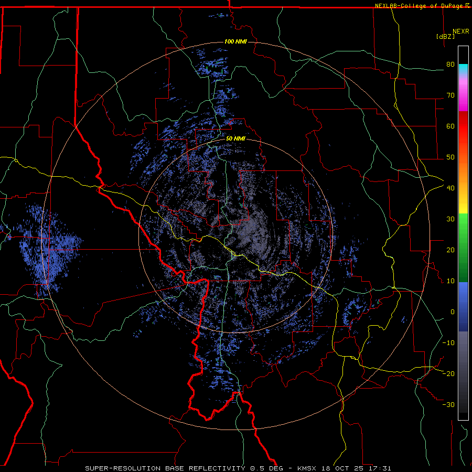Click the -10 dBZ scale value
This screenshot has height=472, width=472.
448,342
